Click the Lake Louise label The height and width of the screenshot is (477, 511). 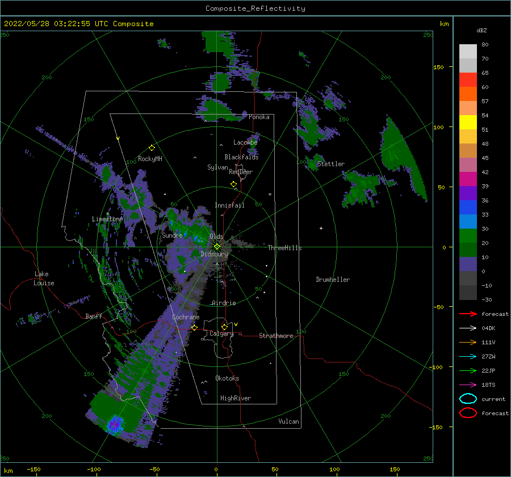click(x=44, y=278)
